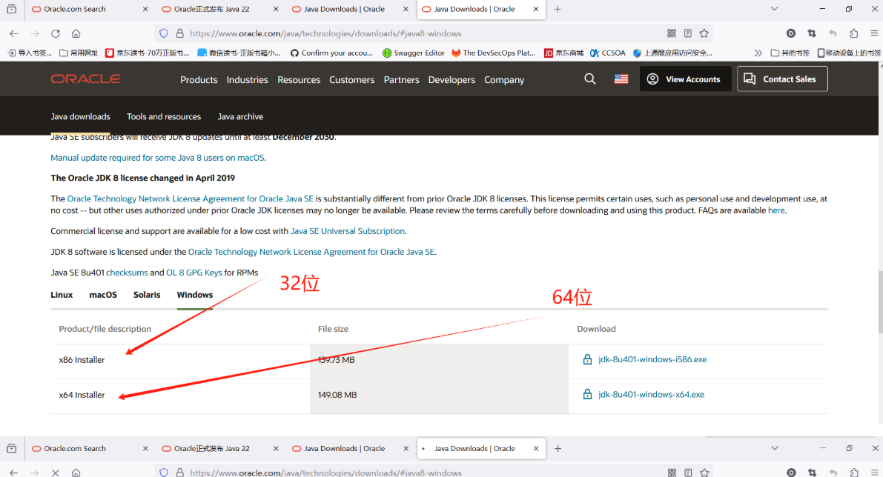Select the Linux downloads tab

pos(62,295)
